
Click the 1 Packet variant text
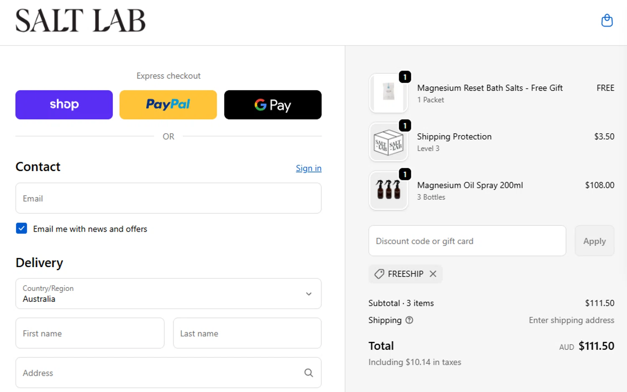(431, 100)
